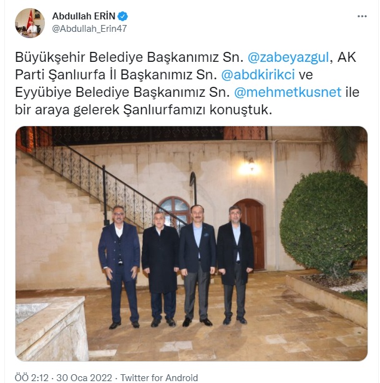Open the three-dot more options menu

[362, 16]
